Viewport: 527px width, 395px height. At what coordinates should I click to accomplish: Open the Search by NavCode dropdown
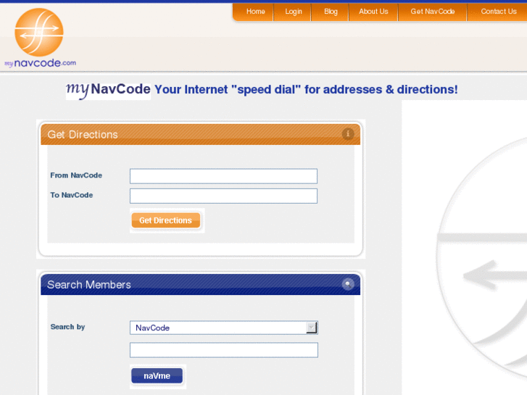pos(224,328)
